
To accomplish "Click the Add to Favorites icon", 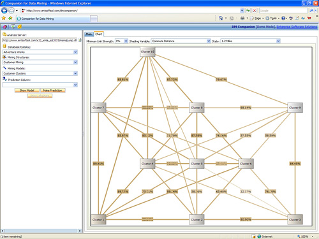I will pyautogui.click(x=10, y=18).
